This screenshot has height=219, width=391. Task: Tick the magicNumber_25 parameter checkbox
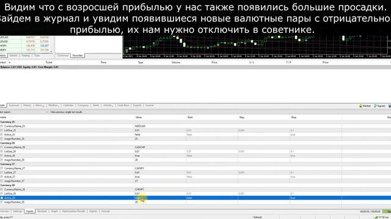click(2, 139)
